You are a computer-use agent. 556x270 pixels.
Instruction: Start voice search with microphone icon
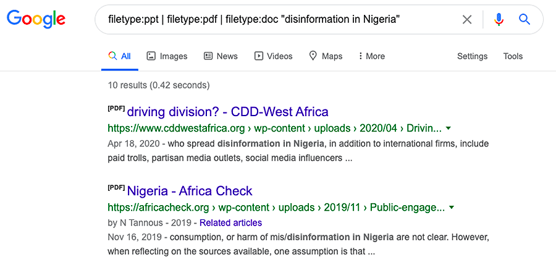[x=499, y=20]
